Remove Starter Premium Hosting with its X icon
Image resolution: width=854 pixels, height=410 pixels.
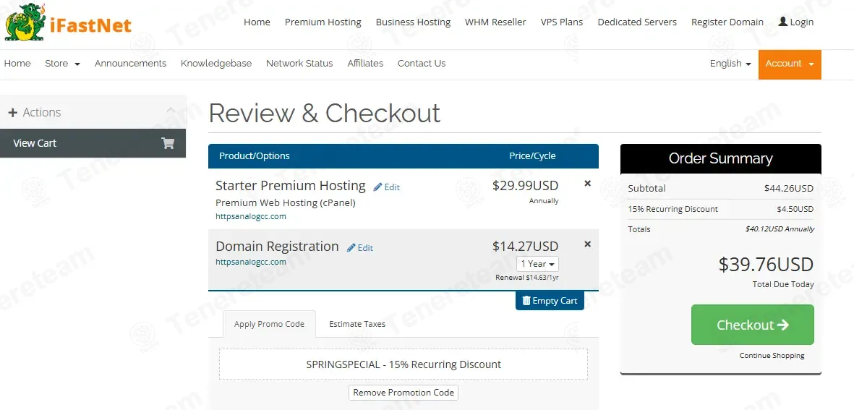588,184
